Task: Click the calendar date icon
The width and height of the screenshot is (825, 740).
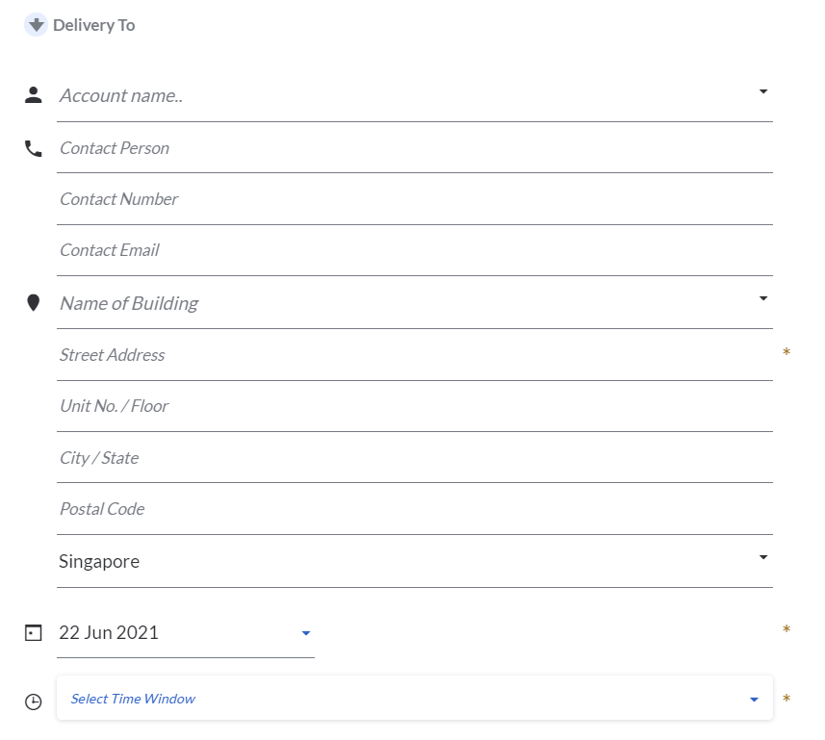Action: pyautogui.click(x=34, y=633)
